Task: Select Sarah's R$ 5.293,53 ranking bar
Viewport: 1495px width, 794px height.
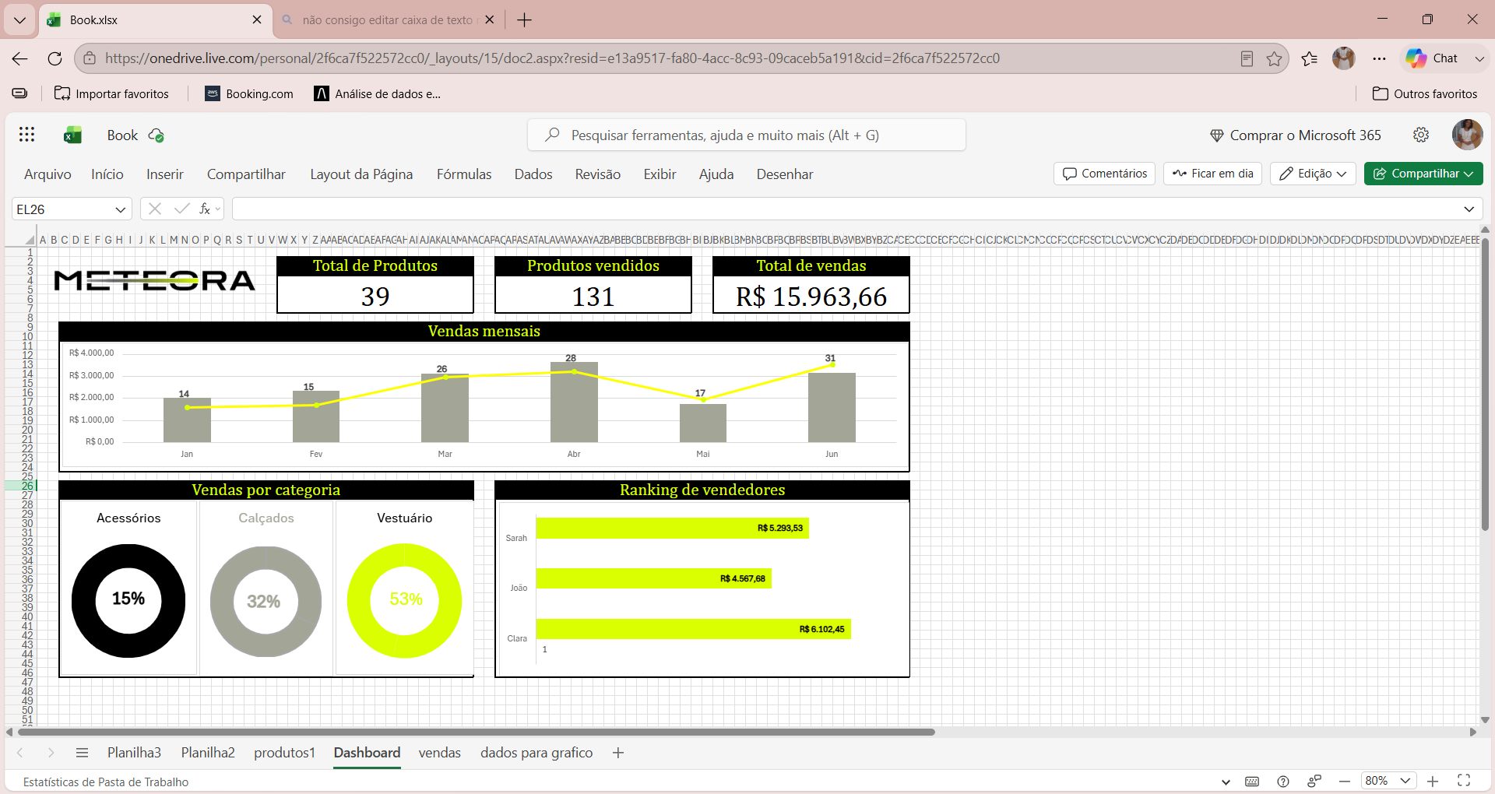Action: (673, 528)
